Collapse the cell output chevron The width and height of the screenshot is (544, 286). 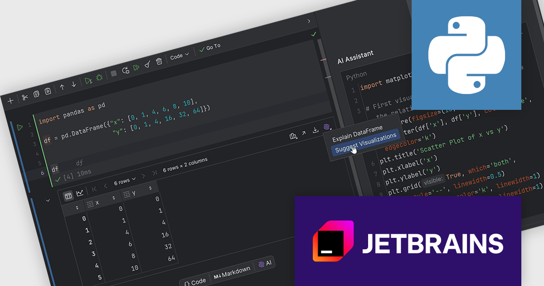[48, 200]
